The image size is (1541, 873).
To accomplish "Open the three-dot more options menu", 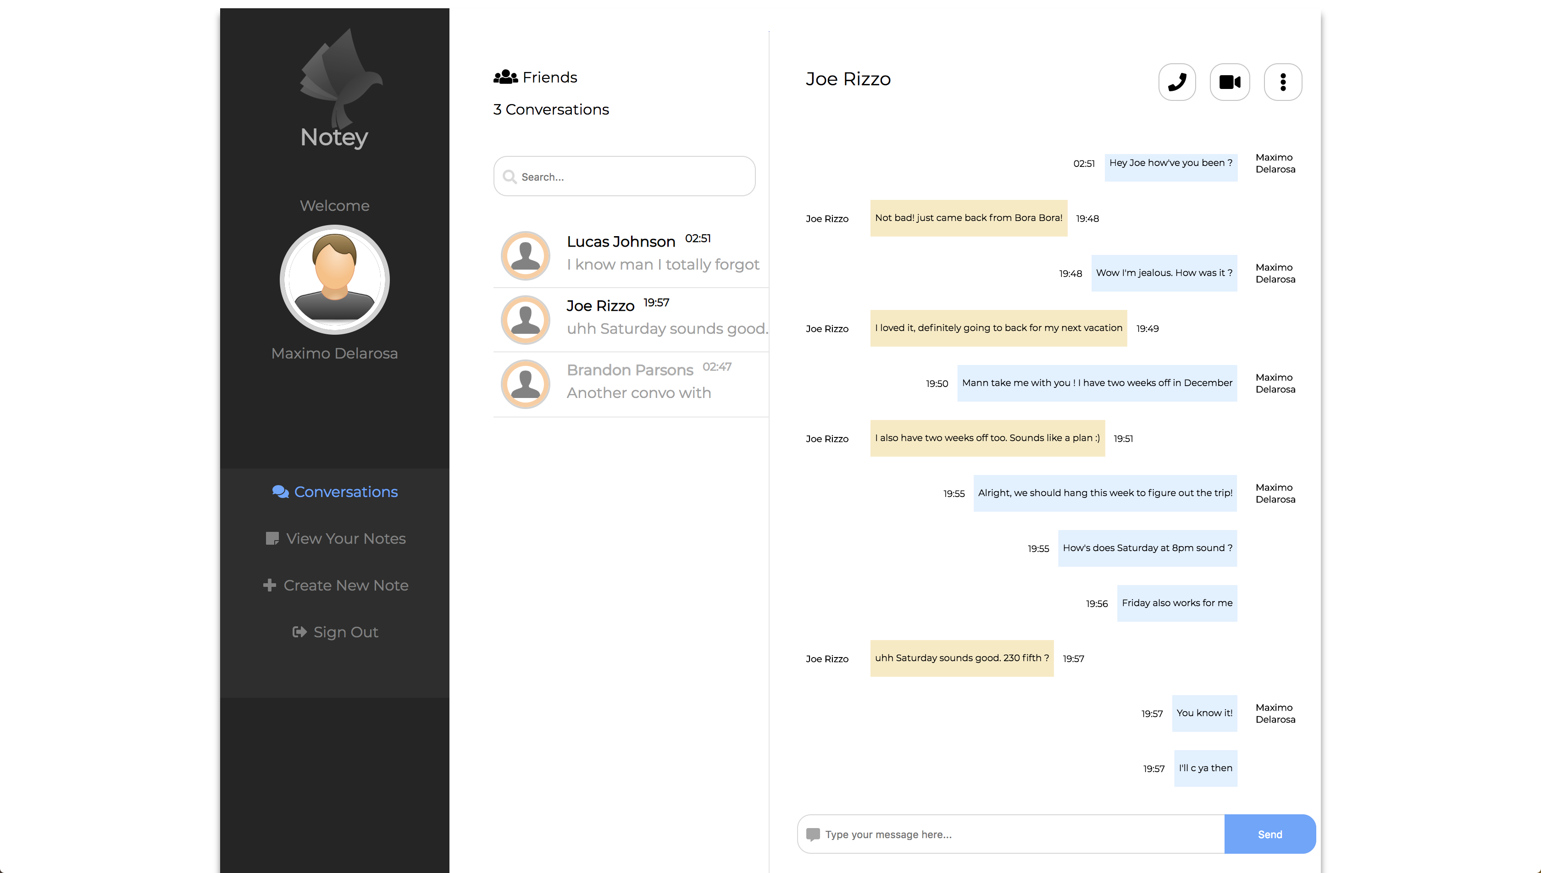I will pyautogui.click(x=1283, y=82).
